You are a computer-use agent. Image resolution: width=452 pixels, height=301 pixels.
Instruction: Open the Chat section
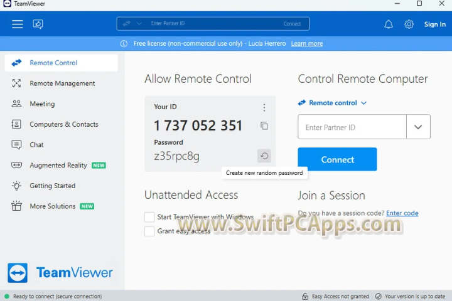62,145
